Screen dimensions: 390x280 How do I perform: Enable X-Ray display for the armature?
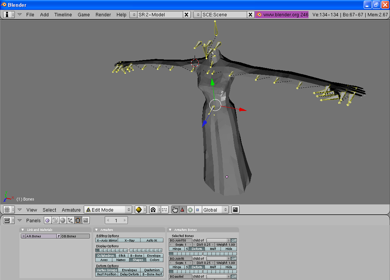click(130, 240)
